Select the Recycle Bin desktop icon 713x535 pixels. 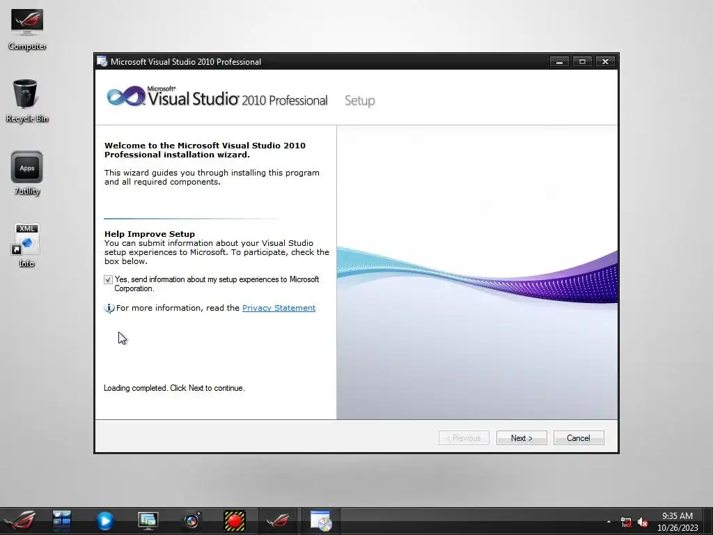[x=27, y=101]
